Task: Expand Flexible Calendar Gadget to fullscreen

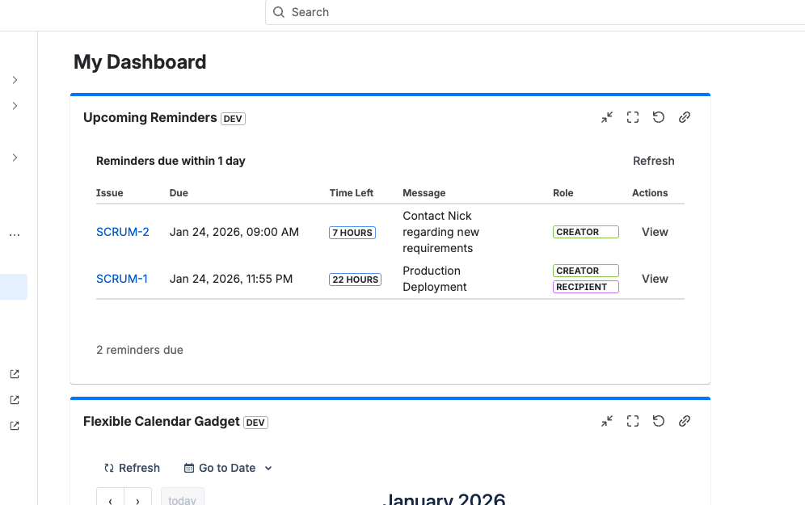Action: click(x=633, y=421)
